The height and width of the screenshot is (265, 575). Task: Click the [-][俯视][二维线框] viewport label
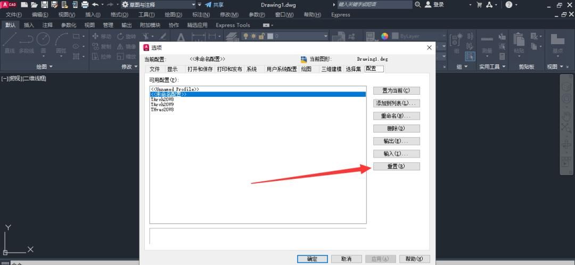tap(24, 78)
